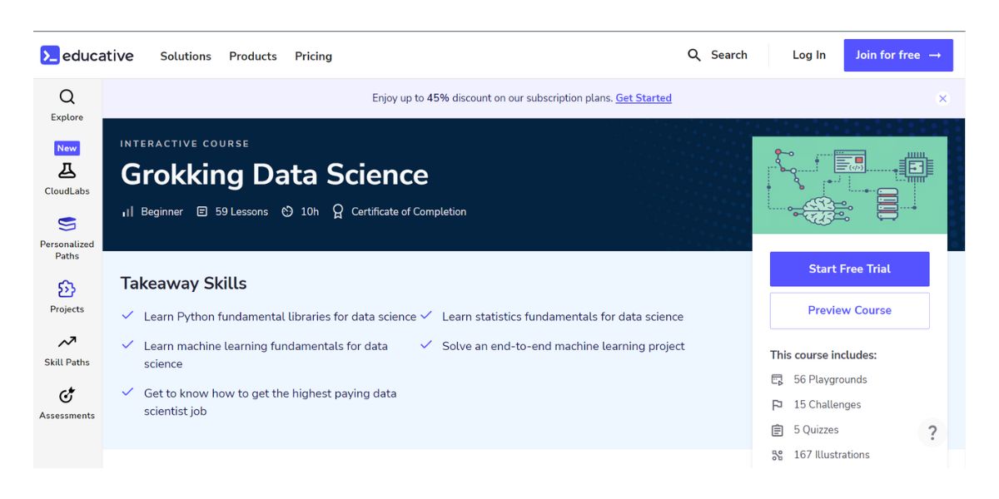Open the Solutions menu

(x=186, y=56)
